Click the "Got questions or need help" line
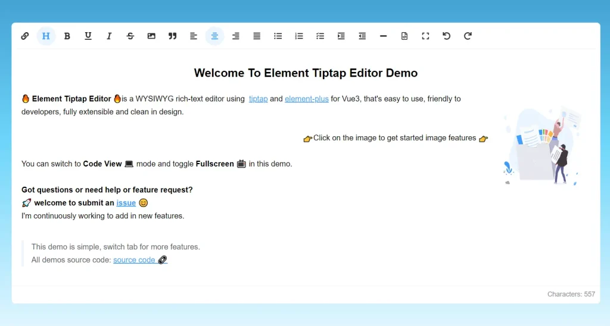This screenshot has width=610, height=326. [x=107, y=190]
